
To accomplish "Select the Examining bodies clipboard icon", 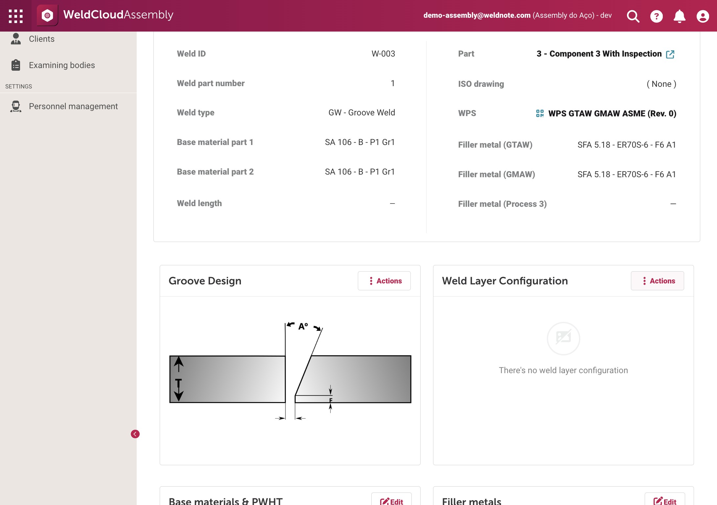I will (16, 65).
